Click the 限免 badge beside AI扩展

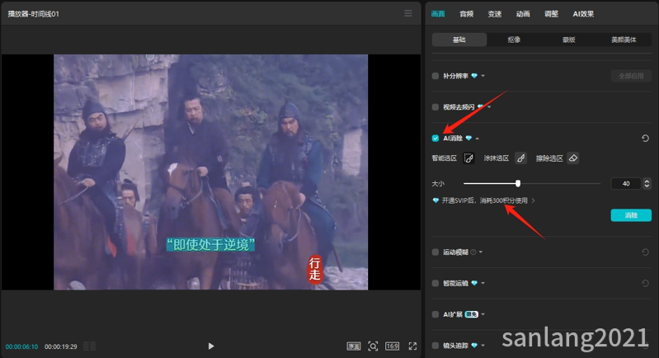click(472, 314)
